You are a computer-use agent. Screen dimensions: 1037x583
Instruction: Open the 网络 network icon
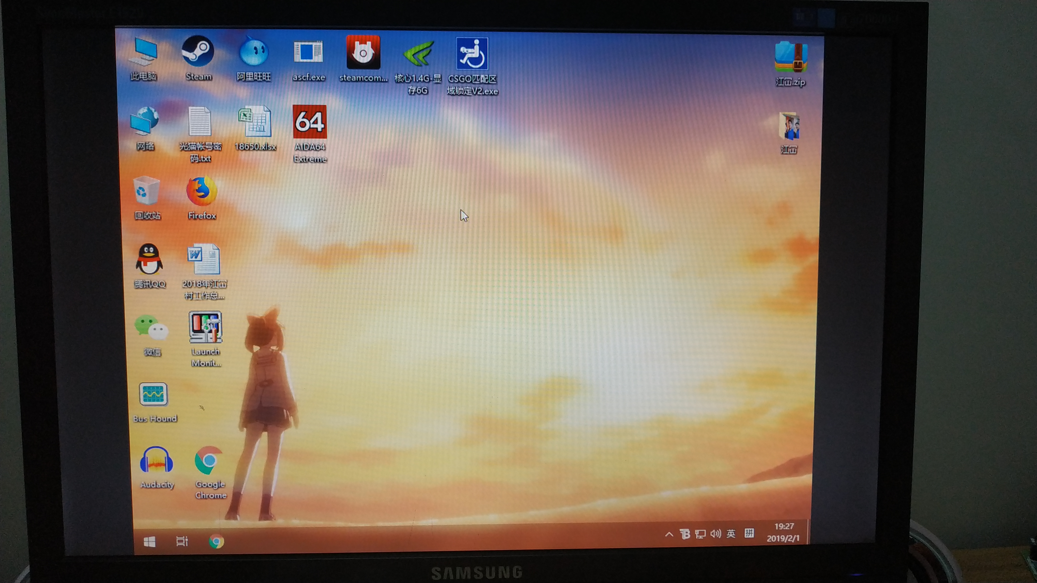click(x=145, y=129)
